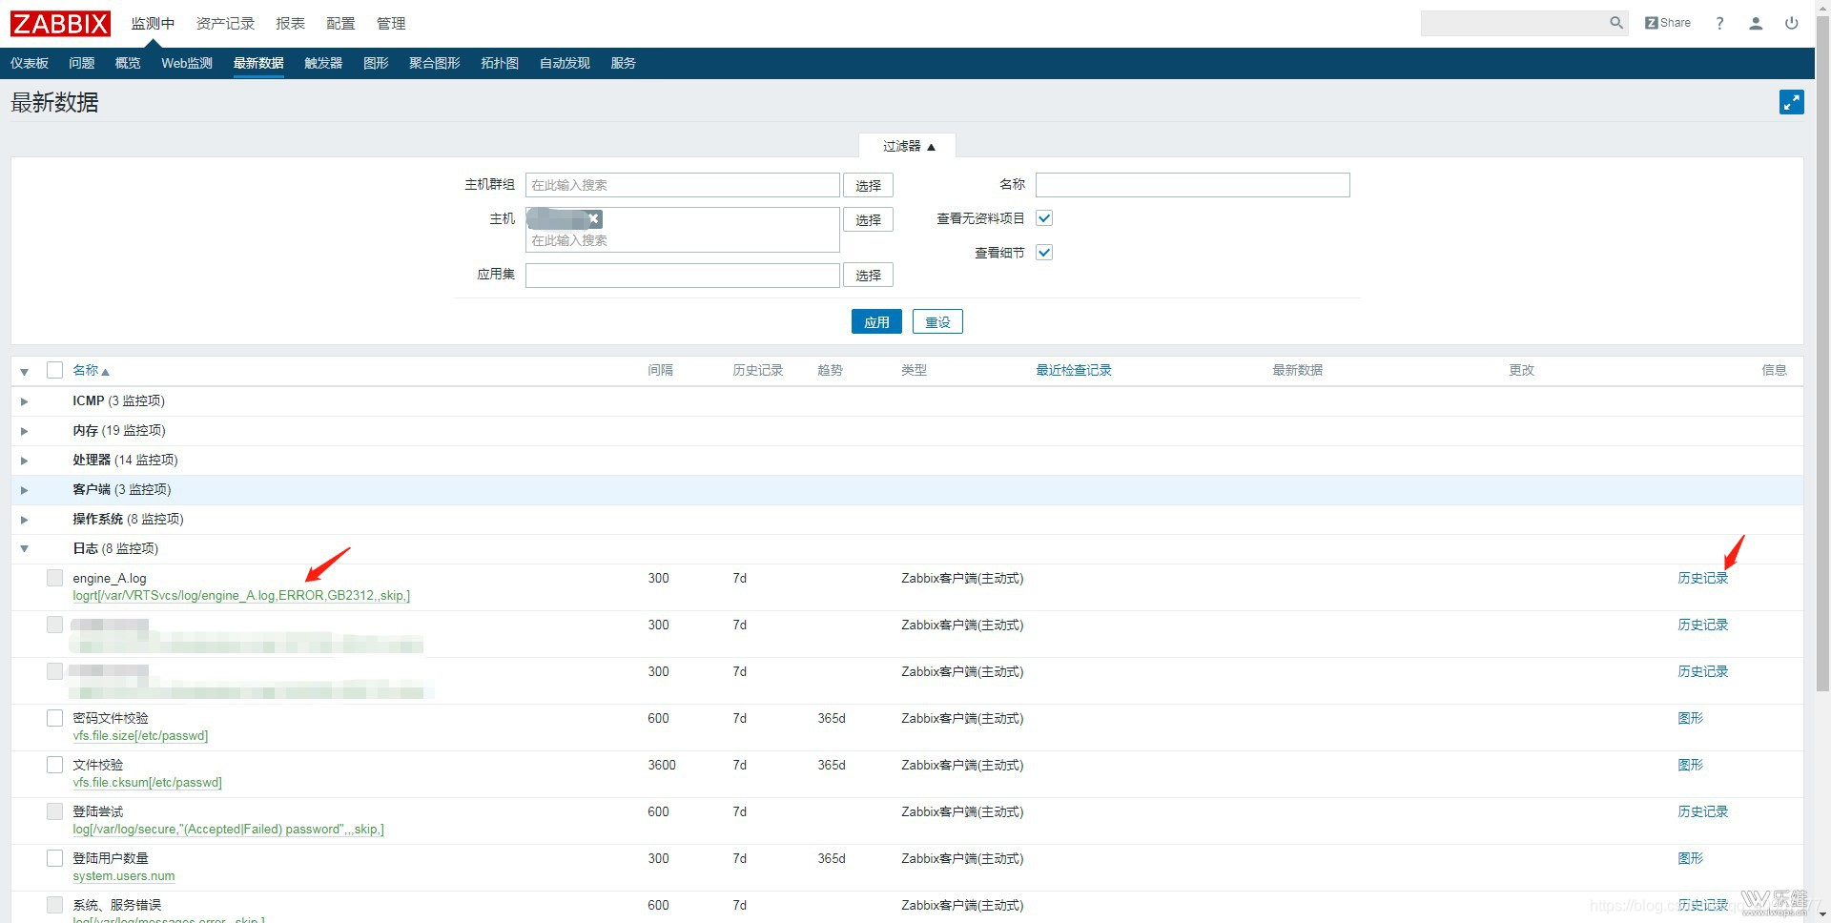Open 图形 link for 文件校验
1831x923 pixels.
tap(1690, 765)
